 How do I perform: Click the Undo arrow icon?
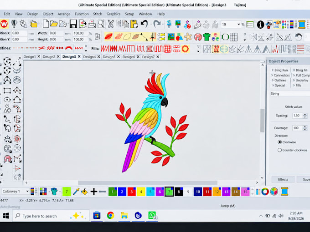pos(145,24)
